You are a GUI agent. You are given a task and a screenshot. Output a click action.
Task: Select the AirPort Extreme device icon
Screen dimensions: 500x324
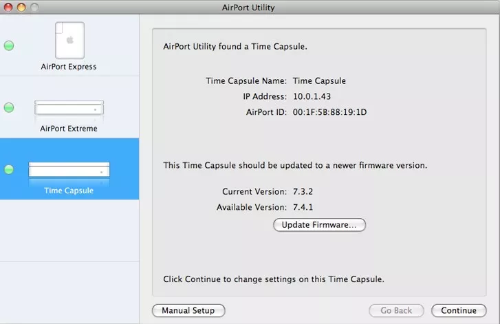(69, 108)
